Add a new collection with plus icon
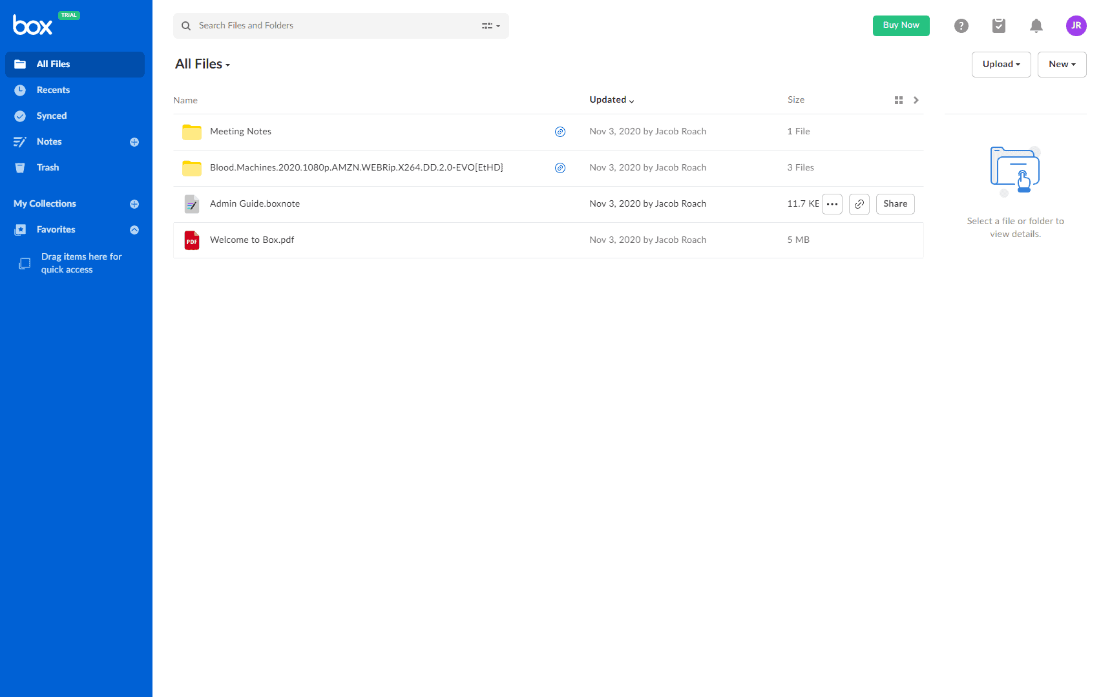This screenshot has height=697, width=1101. coord(134,204)
